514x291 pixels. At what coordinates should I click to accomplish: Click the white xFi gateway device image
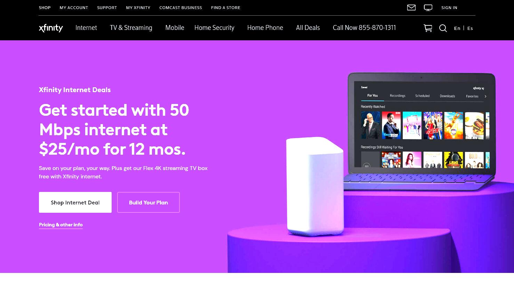point(315,186)
